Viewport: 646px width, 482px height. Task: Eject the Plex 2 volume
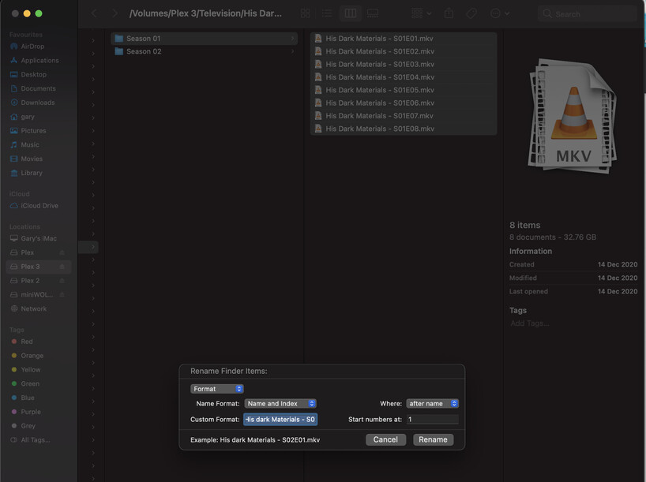[x=62, y=281]
